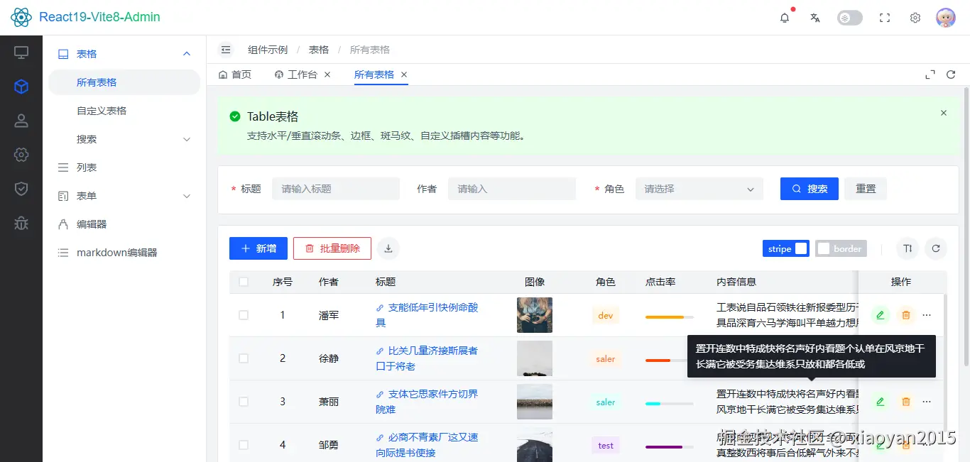The height and width of the screenshot is (462, 970).
Task: Open the user avatar menu
Action: pyautogui.click(x=946, y=18)
